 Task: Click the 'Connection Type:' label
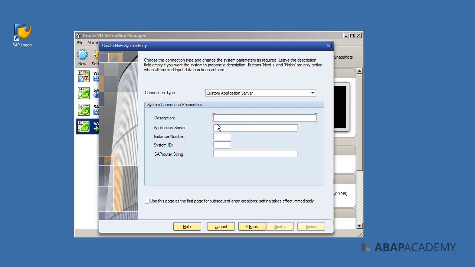[x=160, y=93]
